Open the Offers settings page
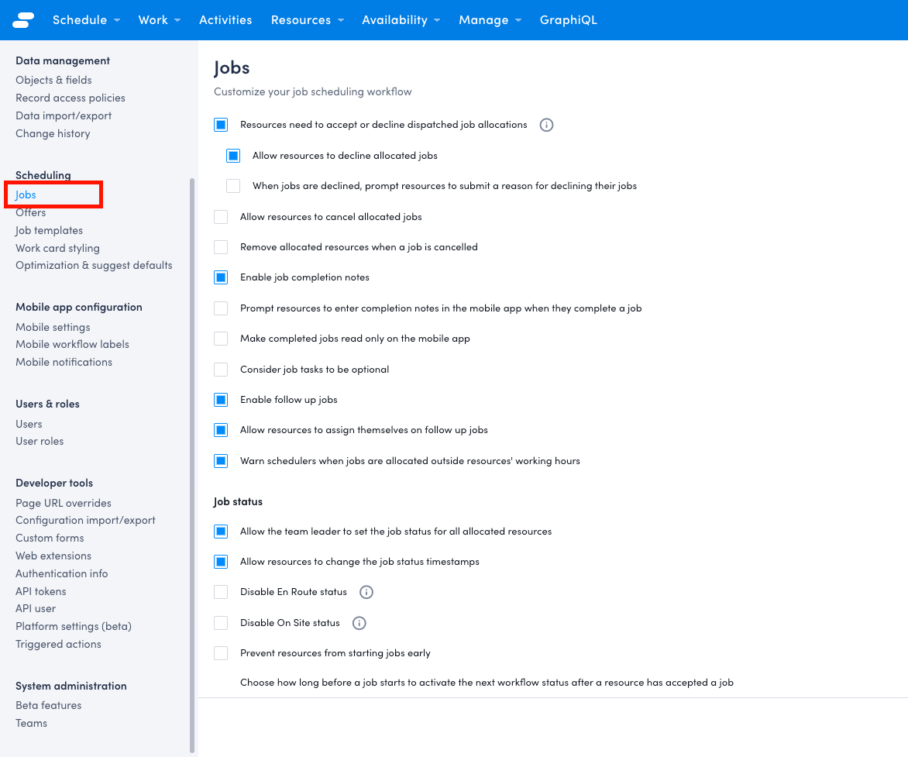This screenshot has height=757, width=908. [31, 212]
